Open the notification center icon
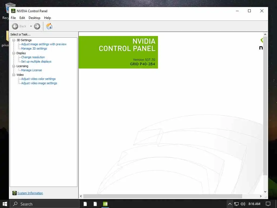 (268, 204)
